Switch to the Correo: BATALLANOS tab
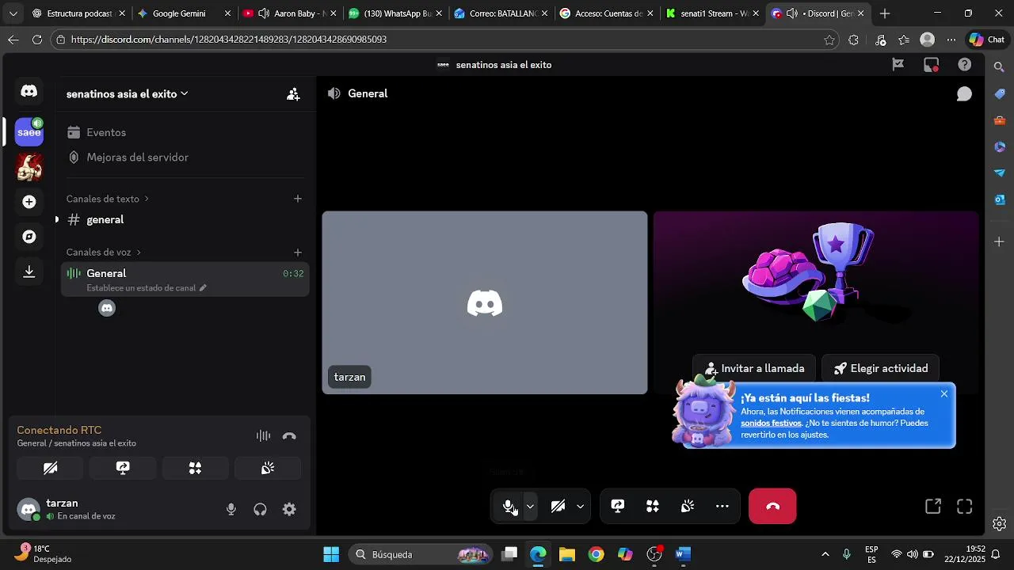The width and height of the screenshot is (1014, 570). point(500,13)
